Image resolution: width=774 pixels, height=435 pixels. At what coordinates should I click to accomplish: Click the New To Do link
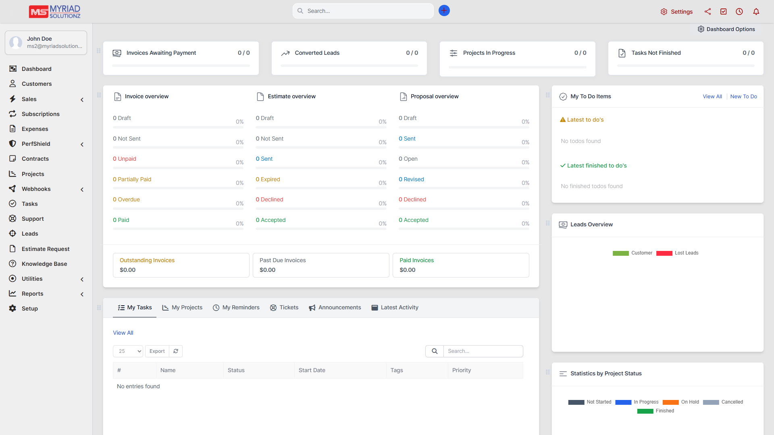[743, 97]
